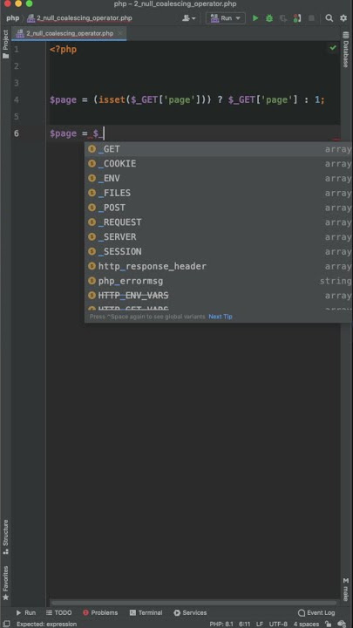Run with coverage icon in toolbar

tap(283, 18)
